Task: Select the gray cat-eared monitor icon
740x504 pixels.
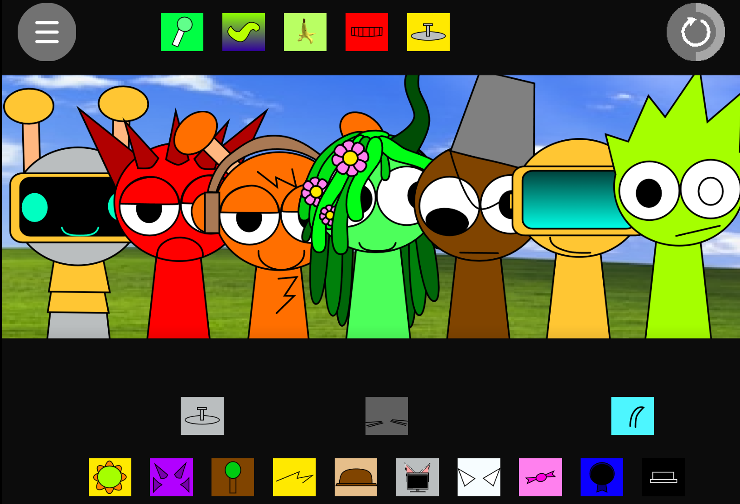Action: (x=418, y=477)
